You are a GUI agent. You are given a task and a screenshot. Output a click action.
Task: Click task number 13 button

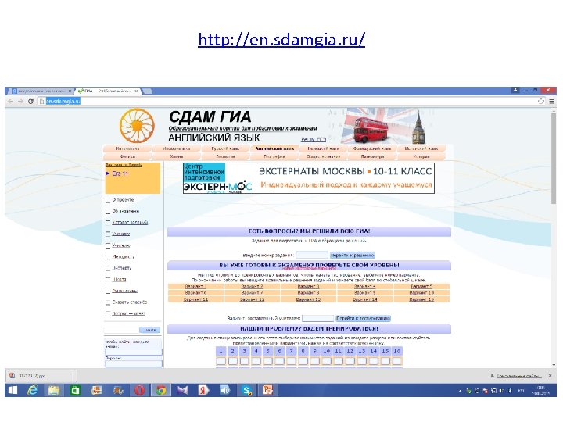pyautogui.click(x=362, y=351)
